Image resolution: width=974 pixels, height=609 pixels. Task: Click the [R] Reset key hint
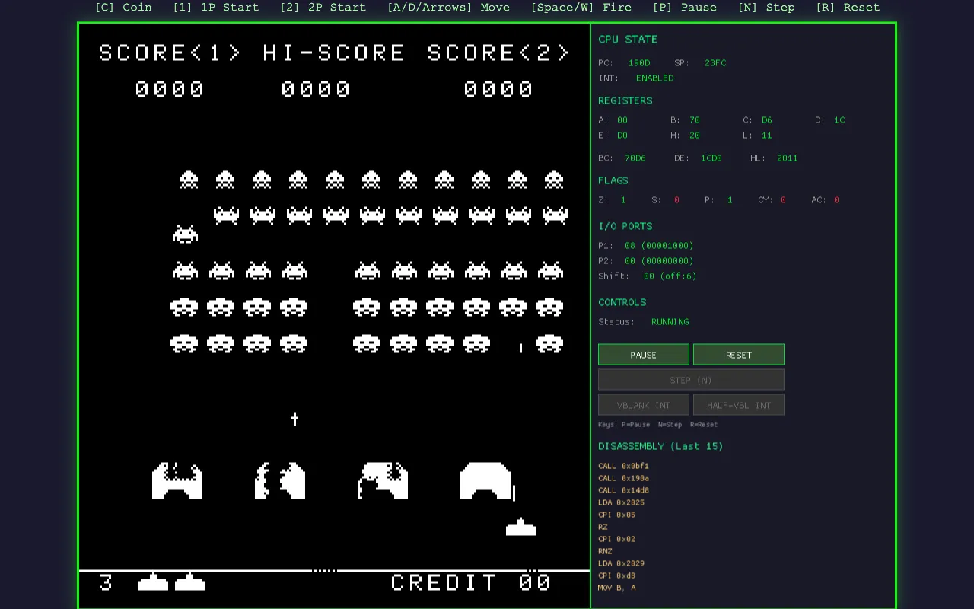pyautogui.click(x=848, y=7)
